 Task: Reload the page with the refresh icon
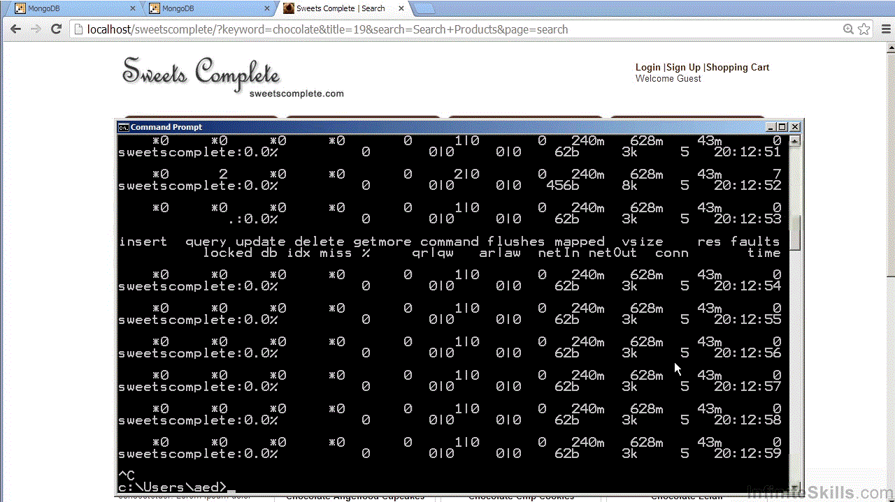point(57,29)
